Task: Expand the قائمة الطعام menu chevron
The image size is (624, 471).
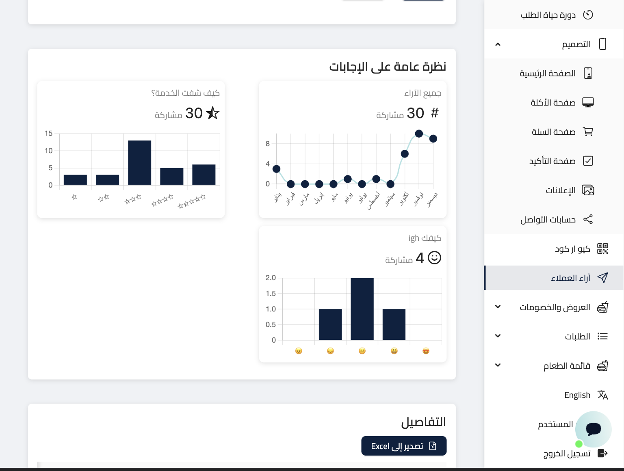Action: 498,365
